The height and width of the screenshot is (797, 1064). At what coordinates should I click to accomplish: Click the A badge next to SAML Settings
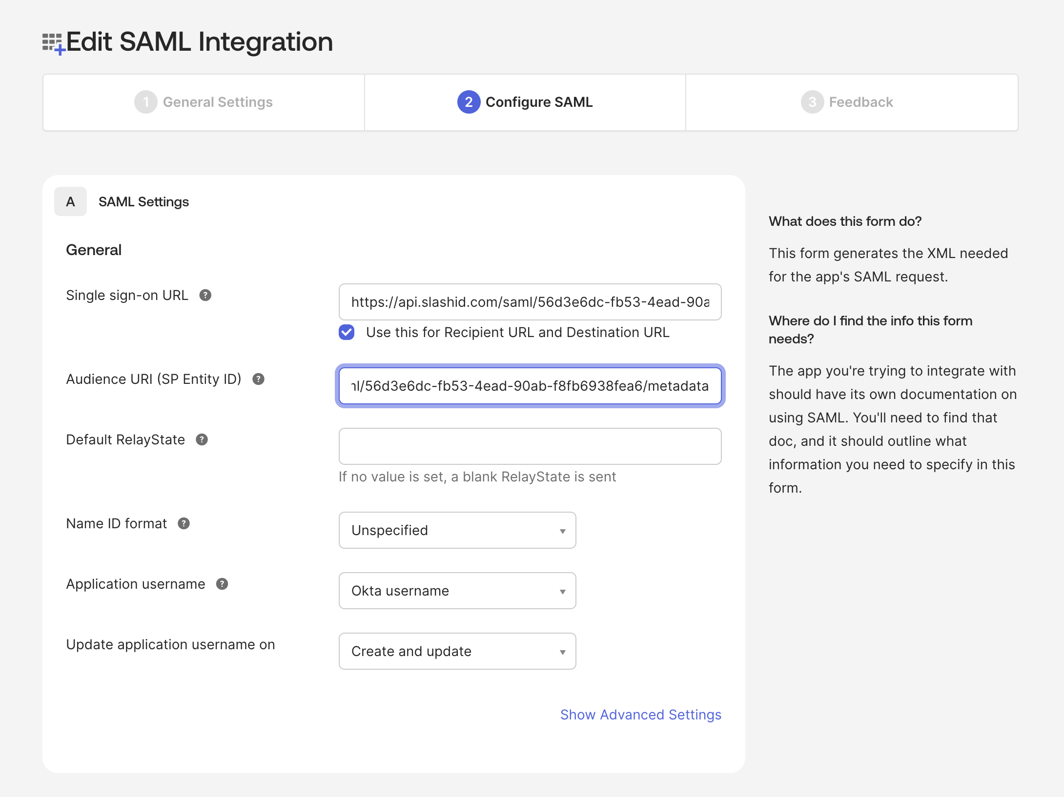70,201
